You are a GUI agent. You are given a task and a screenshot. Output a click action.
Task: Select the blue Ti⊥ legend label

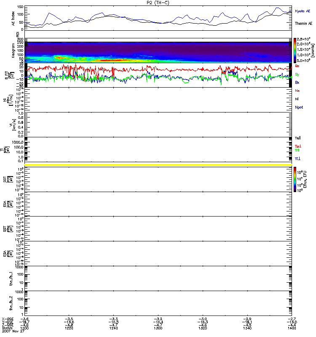click(297, 159)
